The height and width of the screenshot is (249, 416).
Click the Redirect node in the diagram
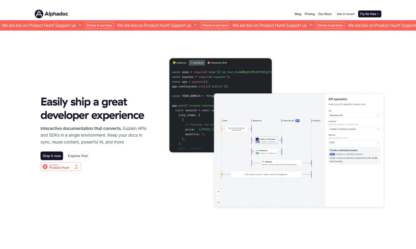281,163
